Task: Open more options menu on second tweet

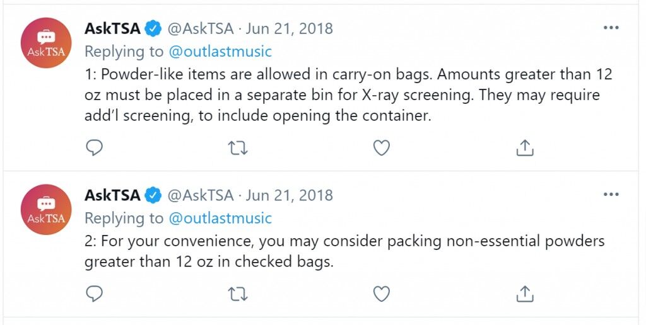Action: click(611, 194)
